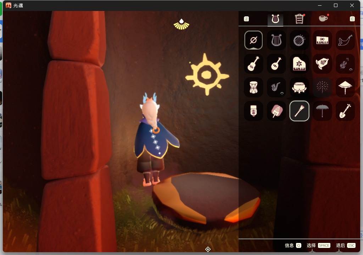Choose the cauldron pot item
This screenshot has height=255, width=363.
click(299, 87)
